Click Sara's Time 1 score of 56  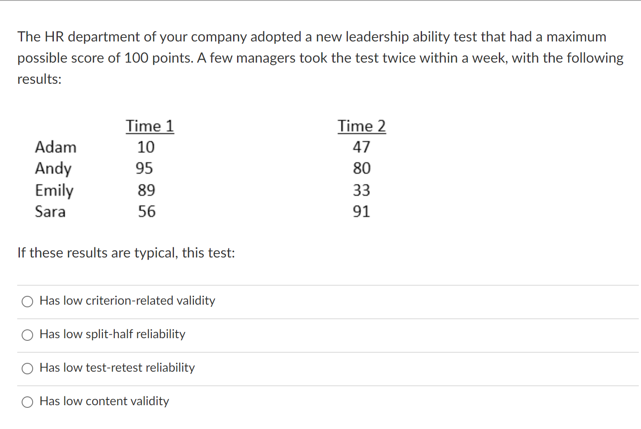(x=147, y=212)
